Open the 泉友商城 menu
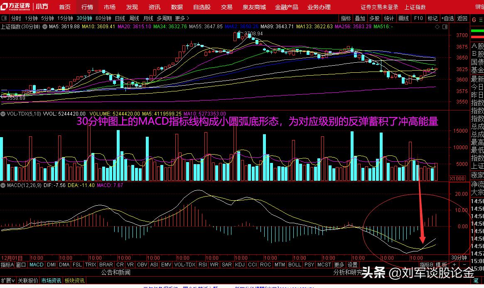The image size is (484, 288). (x=254, y=7)
